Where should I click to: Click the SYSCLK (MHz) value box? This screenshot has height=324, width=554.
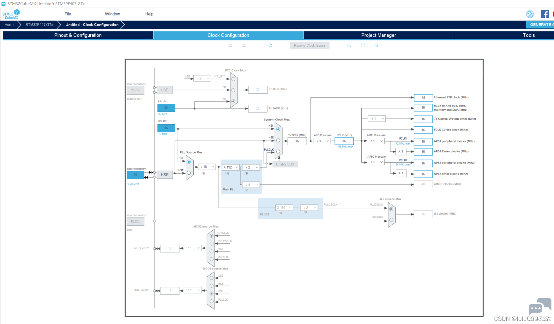[x=297, y=141]
